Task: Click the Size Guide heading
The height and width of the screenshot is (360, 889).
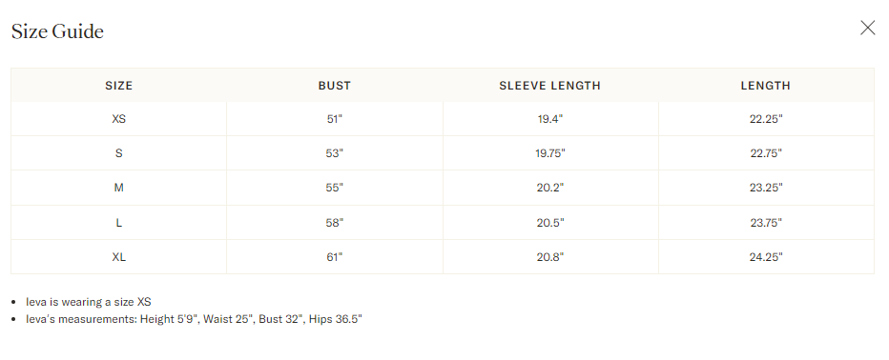Action: [x=57, y=31]
